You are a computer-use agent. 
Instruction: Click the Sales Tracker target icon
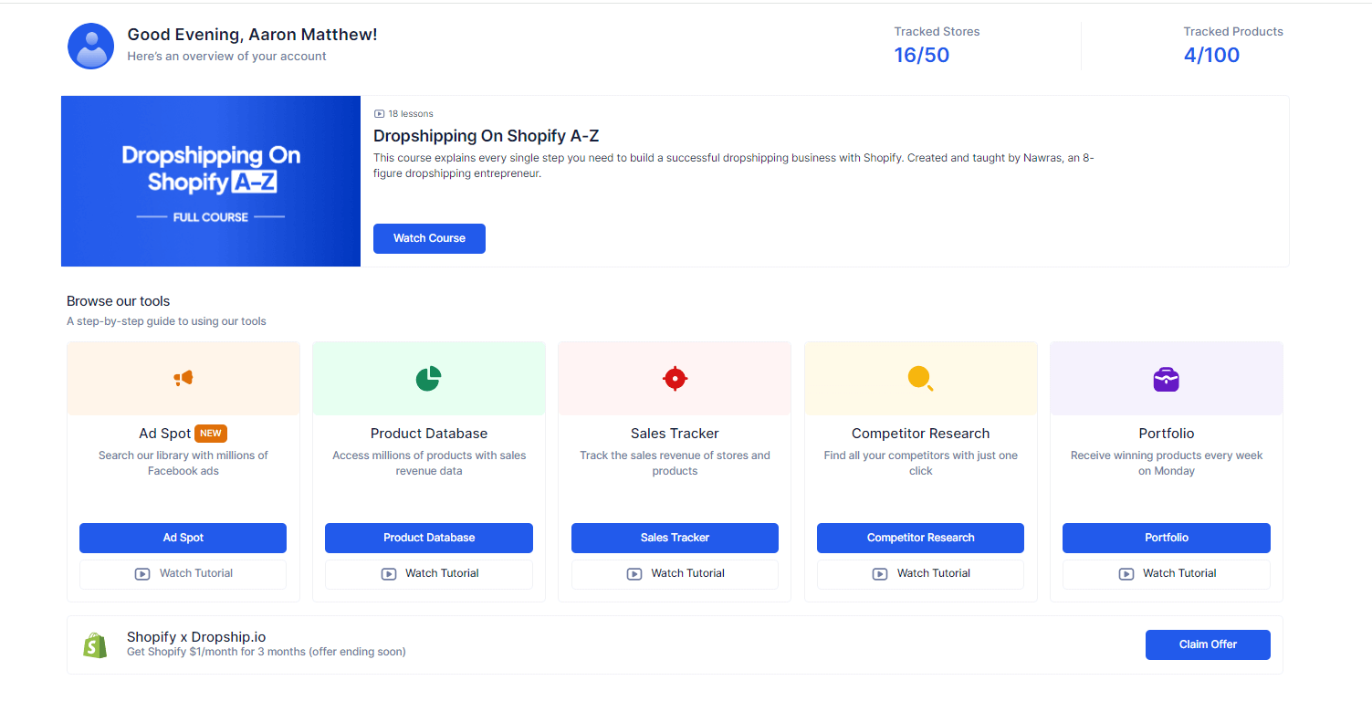(675, 377)
